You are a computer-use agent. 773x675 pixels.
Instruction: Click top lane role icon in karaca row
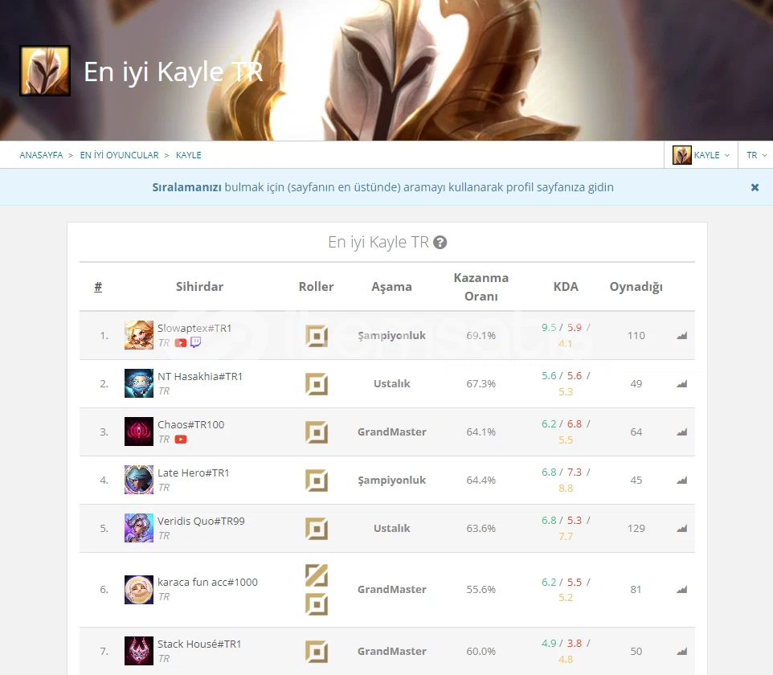click(317, 575)
